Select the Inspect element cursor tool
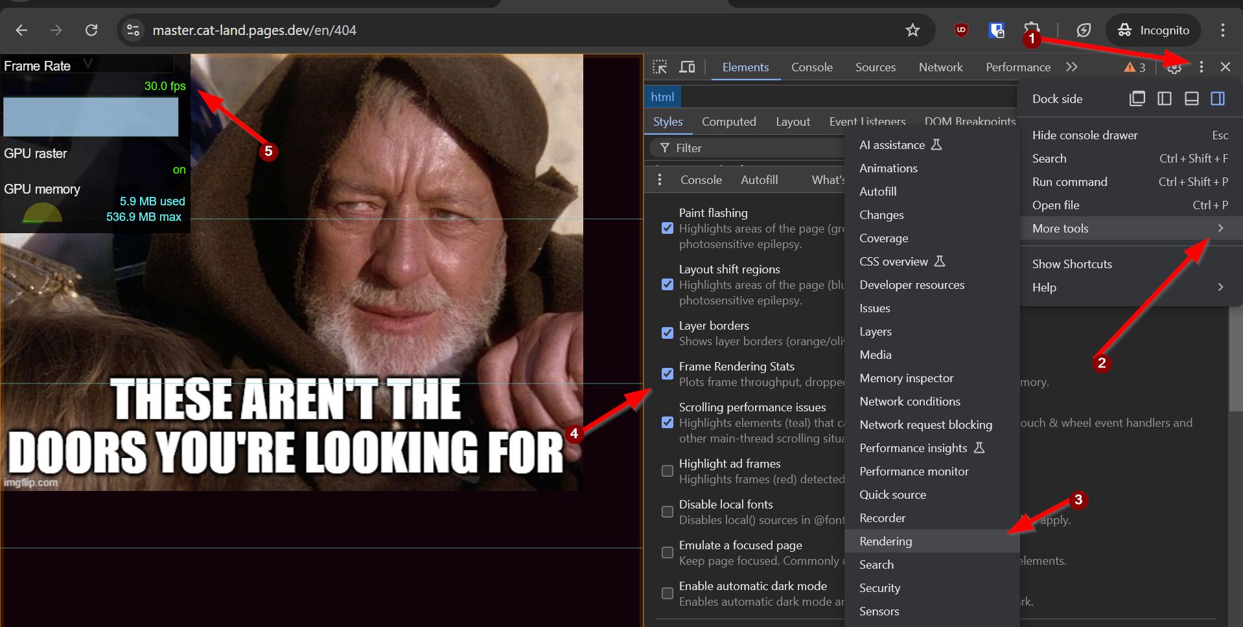Image resolution: width=1243 pixels, height=627 pixels. pos(659,67)
